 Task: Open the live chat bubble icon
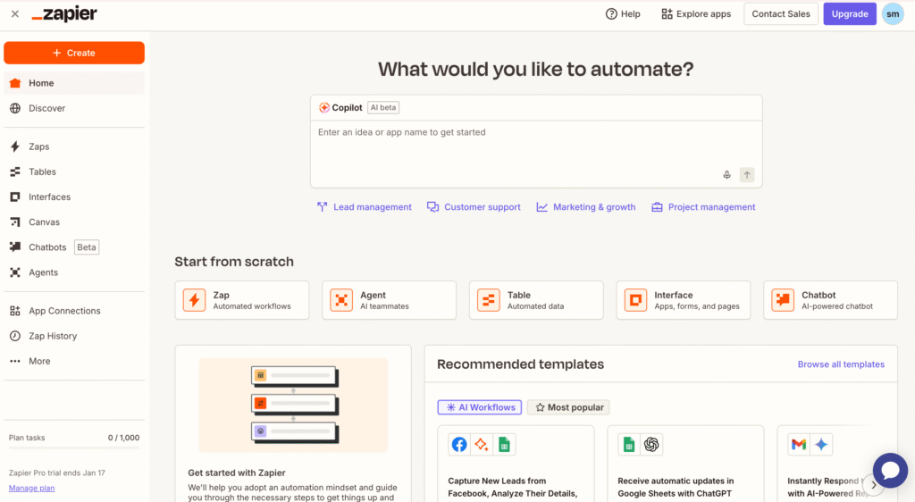coord(890,471)
